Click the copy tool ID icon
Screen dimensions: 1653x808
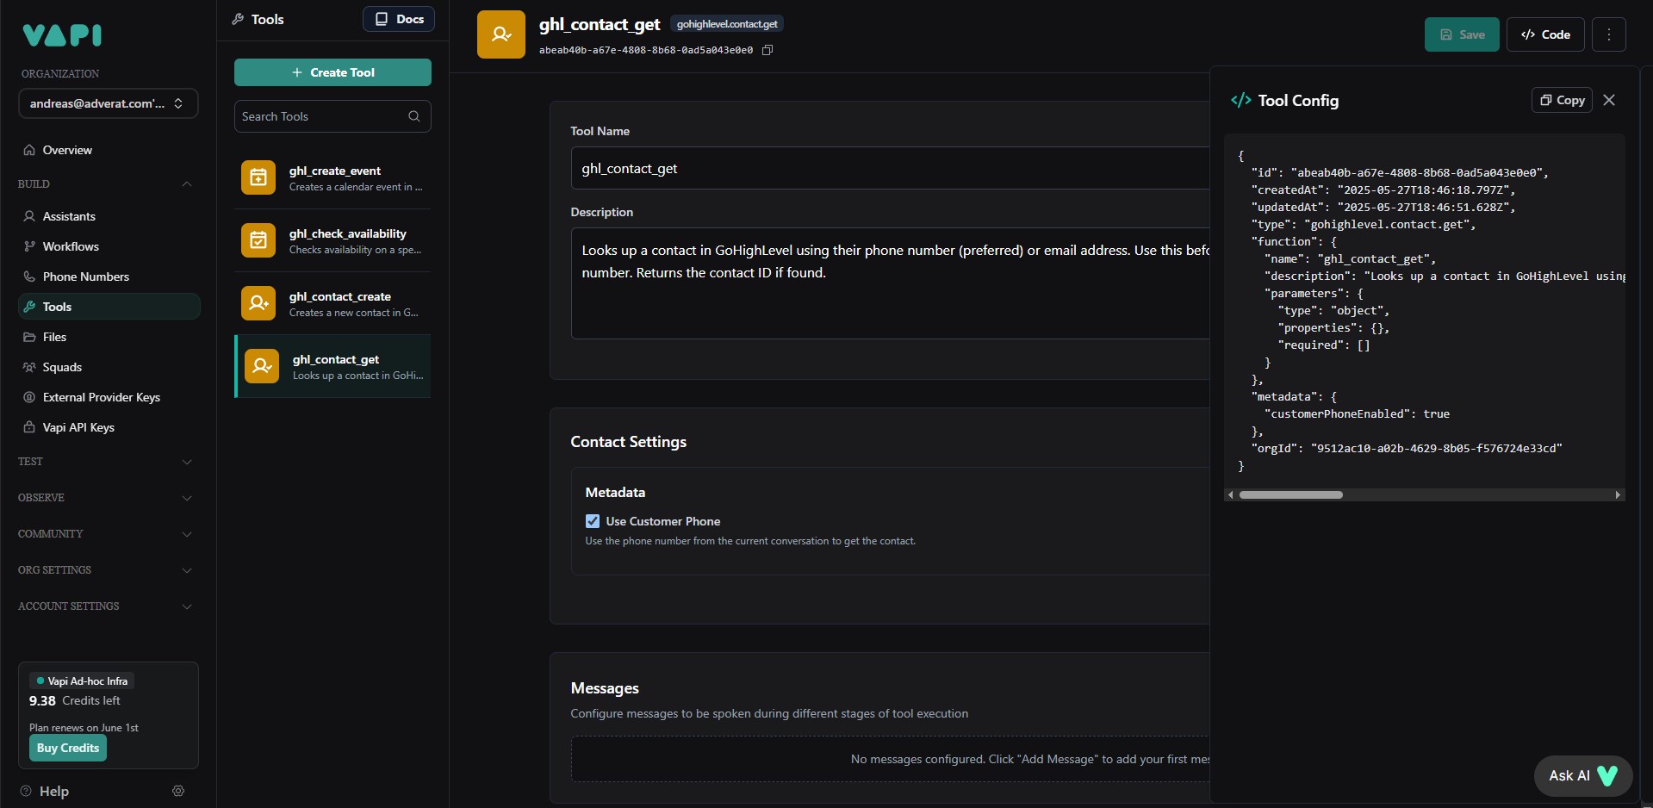pyautogui.click(x=767, y=50)
